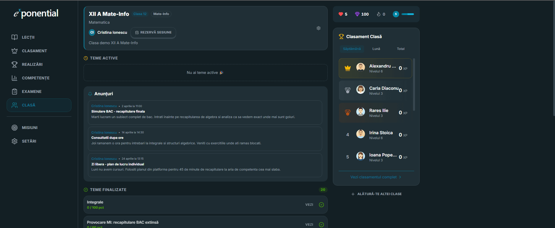Click the silver medal next to Carla Diaconu
The width and height of the screenshot is (555, 228).
coord(348,90)
